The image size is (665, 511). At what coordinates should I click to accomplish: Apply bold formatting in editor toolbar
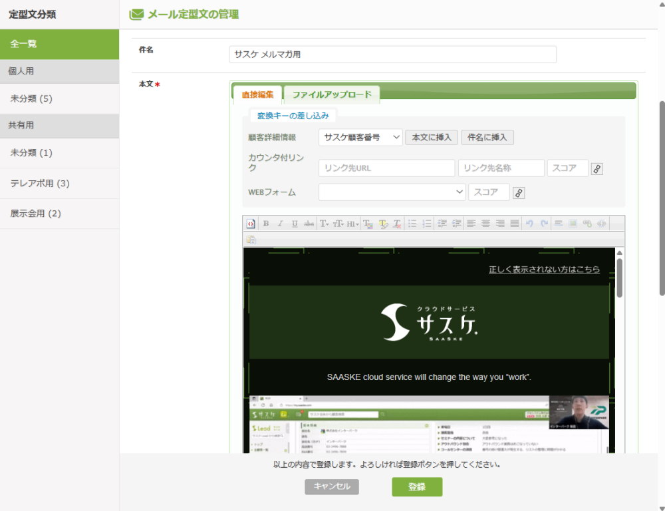(x=265, y=224)
